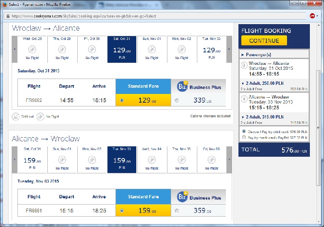Select Business Plus 339.00 radio for FR9882
This screenshot has width=324, height=227.
[177, 100]
